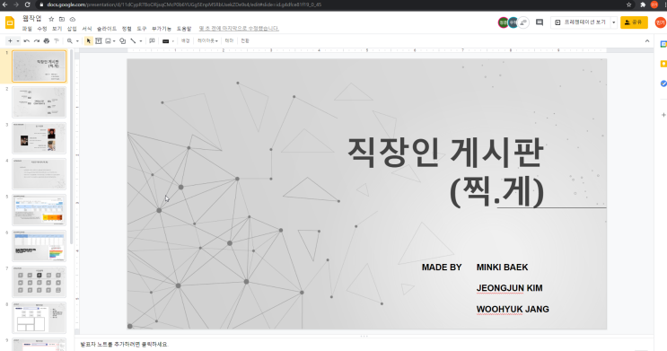
Task: Click the JEONGJUN KIM text
Action: (x=509, y=288)
